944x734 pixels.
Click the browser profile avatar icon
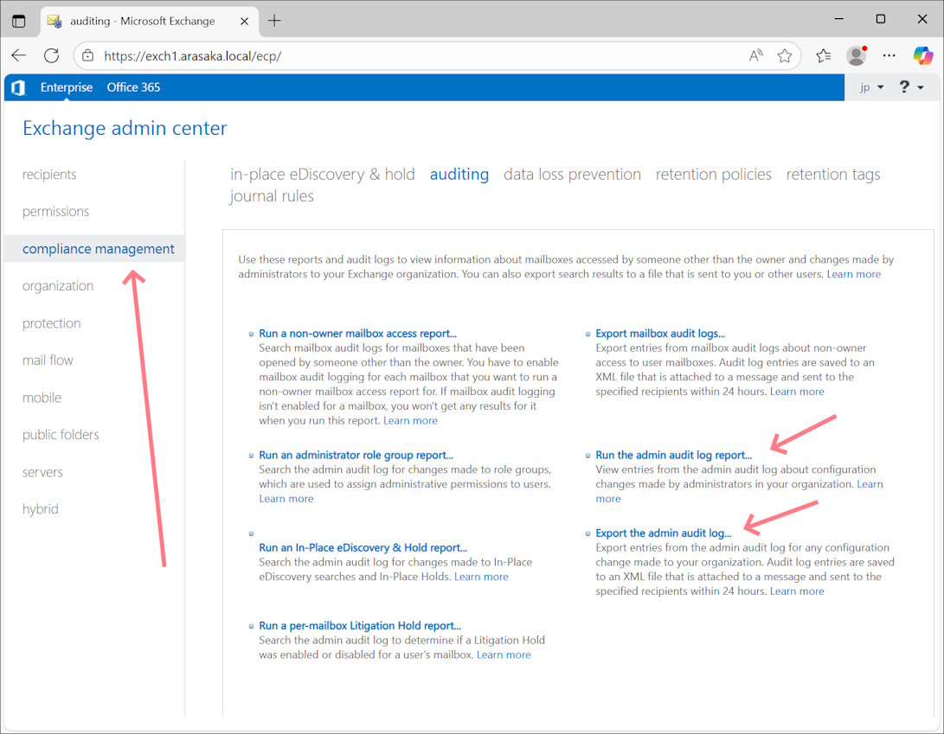tap(857, 55)
